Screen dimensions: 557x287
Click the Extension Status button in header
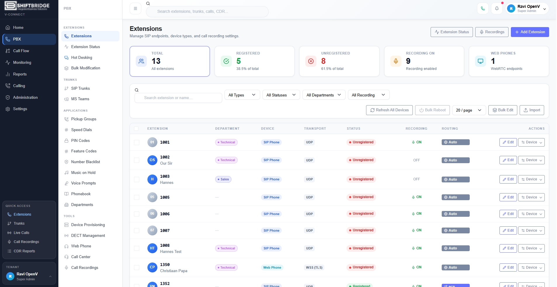click(452, 32)
